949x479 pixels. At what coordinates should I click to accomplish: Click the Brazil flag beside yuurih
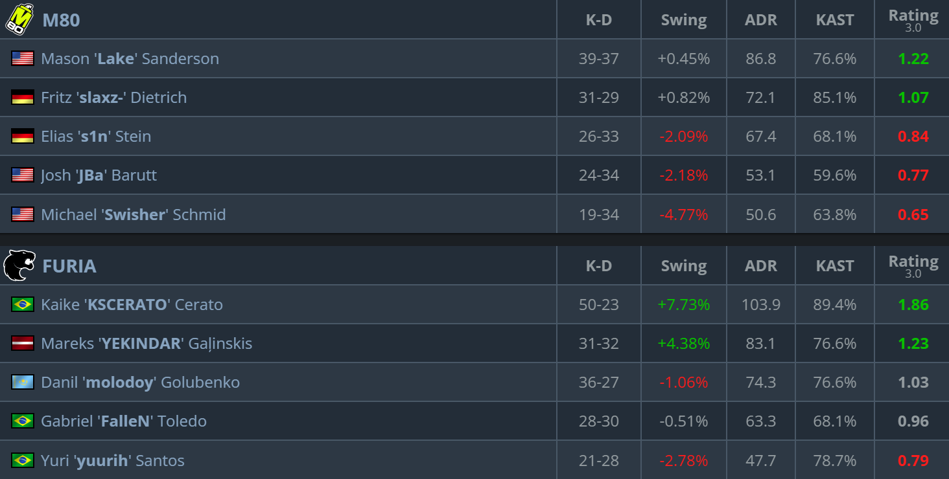23,460
